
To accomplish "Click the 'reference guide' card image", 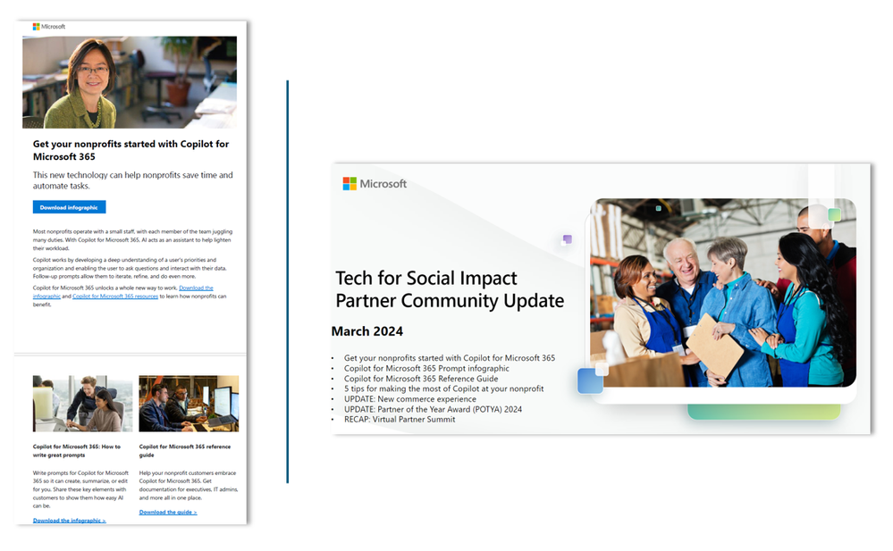I will tap(189, 403).
